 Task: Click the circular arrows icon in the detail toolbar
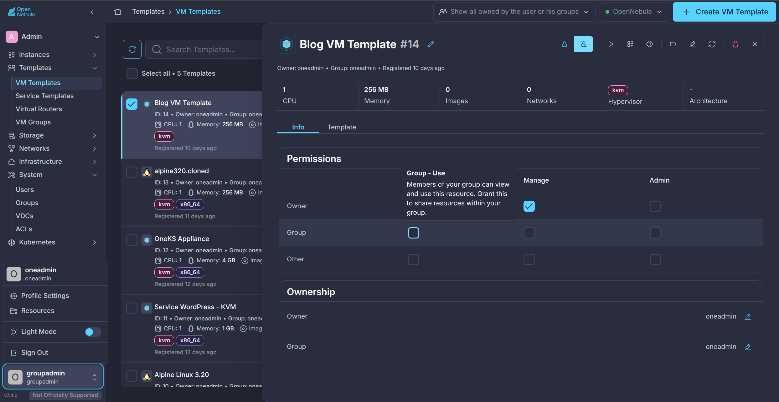[x=712, y=44]
